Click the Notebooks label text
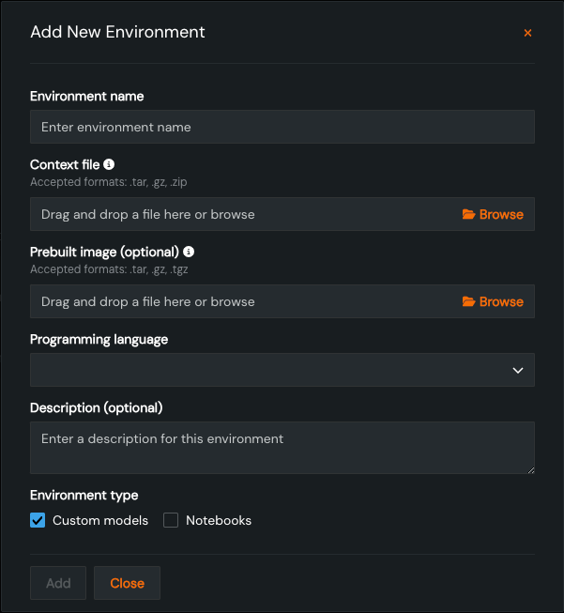Screen dimensions: 564x613 pyautogui.click(x=219, y=520)
